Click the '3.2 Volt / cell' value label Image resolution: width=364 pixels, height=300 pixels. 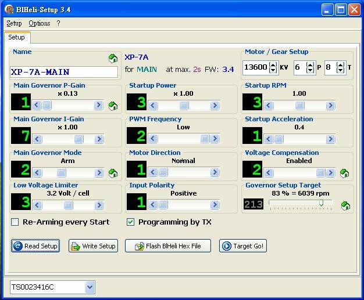pos(68,193)
